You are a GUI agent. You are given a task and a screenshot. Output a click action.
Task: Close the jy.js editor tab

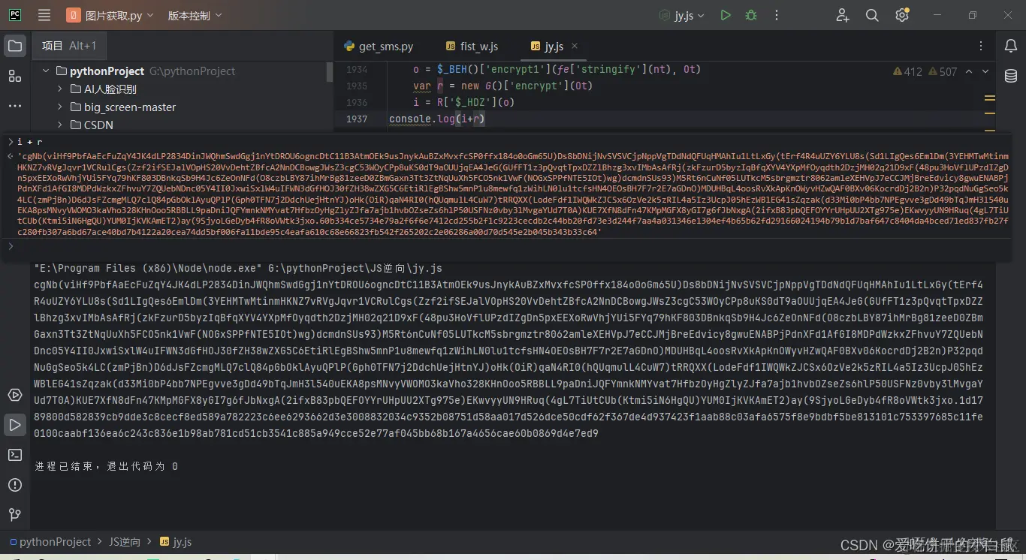click(575, 46)
